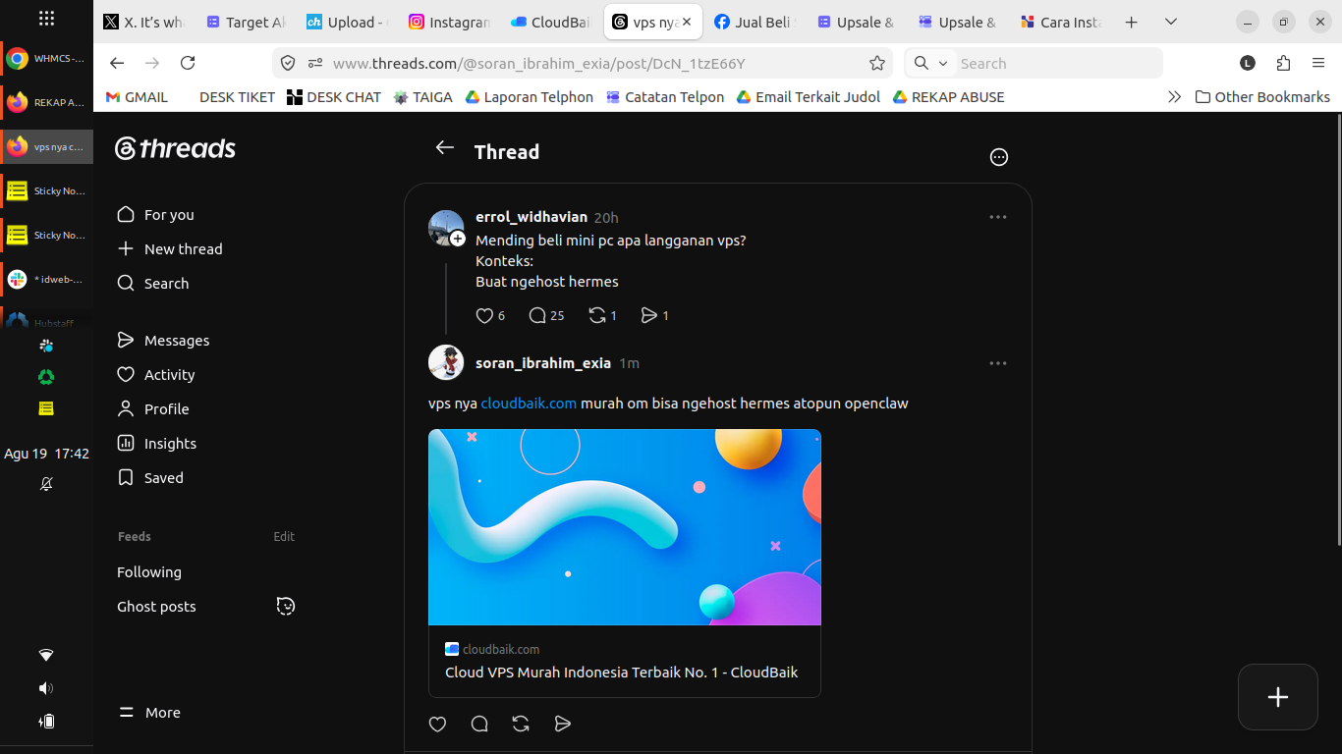Go back with the Thread back arrow
Image resolution: width=1342 pixels, height=754 pixels.
[445, 147]
